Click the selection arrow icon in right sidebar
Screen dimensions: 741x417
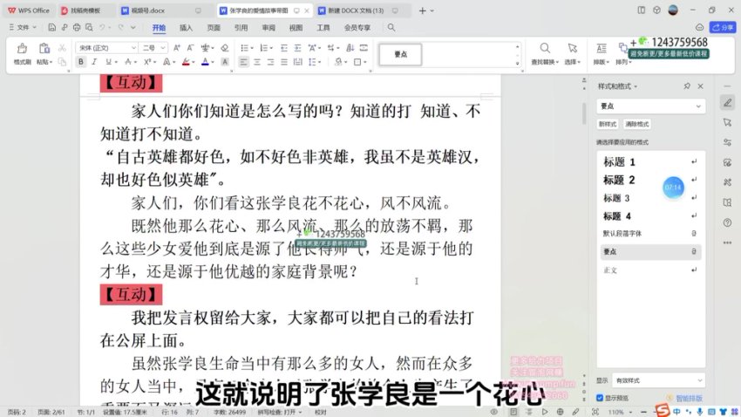pyautogui.click(x=727, y=122)
